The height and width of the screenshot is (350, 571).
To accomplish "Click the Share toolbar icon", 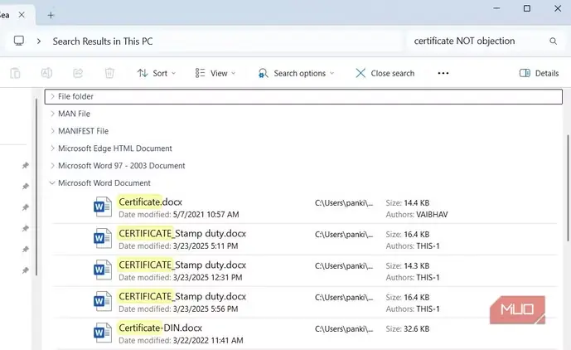I will pyautogui.click(x=78, y=73).
